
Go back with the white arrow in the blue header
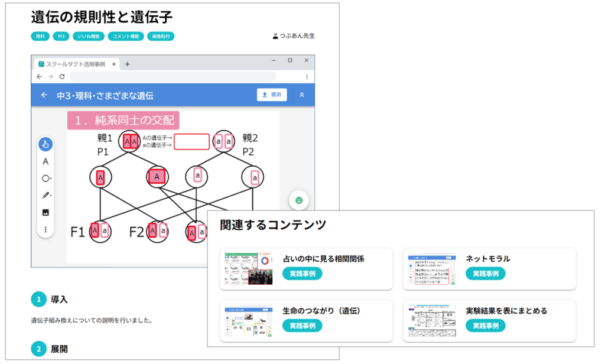[x=44, y=95]
